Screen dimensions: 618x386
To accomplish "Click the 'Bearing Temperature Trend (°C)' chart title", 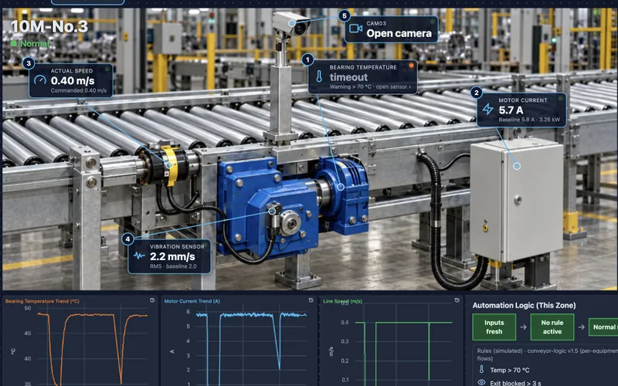I will [42, 301].
